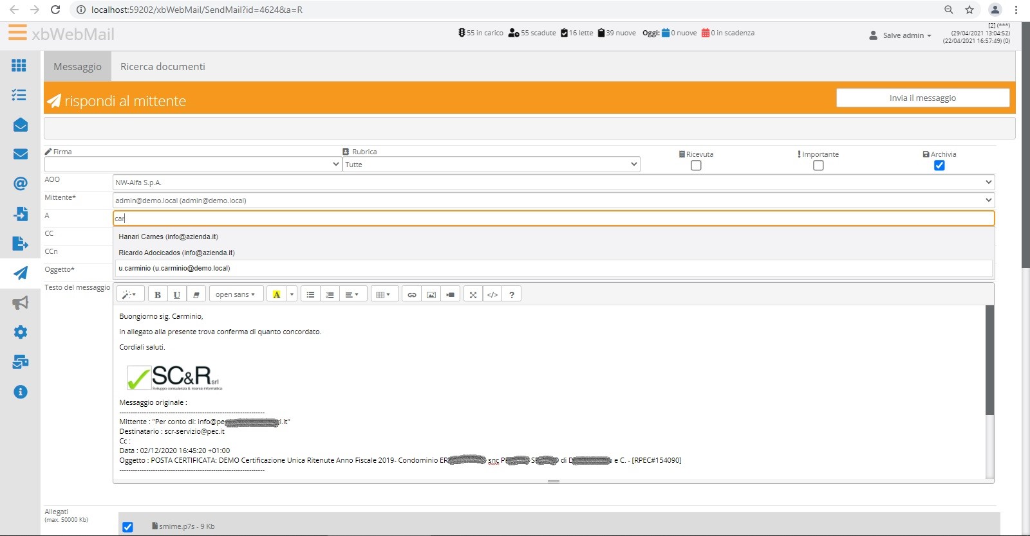Click the xbWebMail logo title
Image resolution: width=1030 pixels, height=536 pixels.
tap(73, 34)
